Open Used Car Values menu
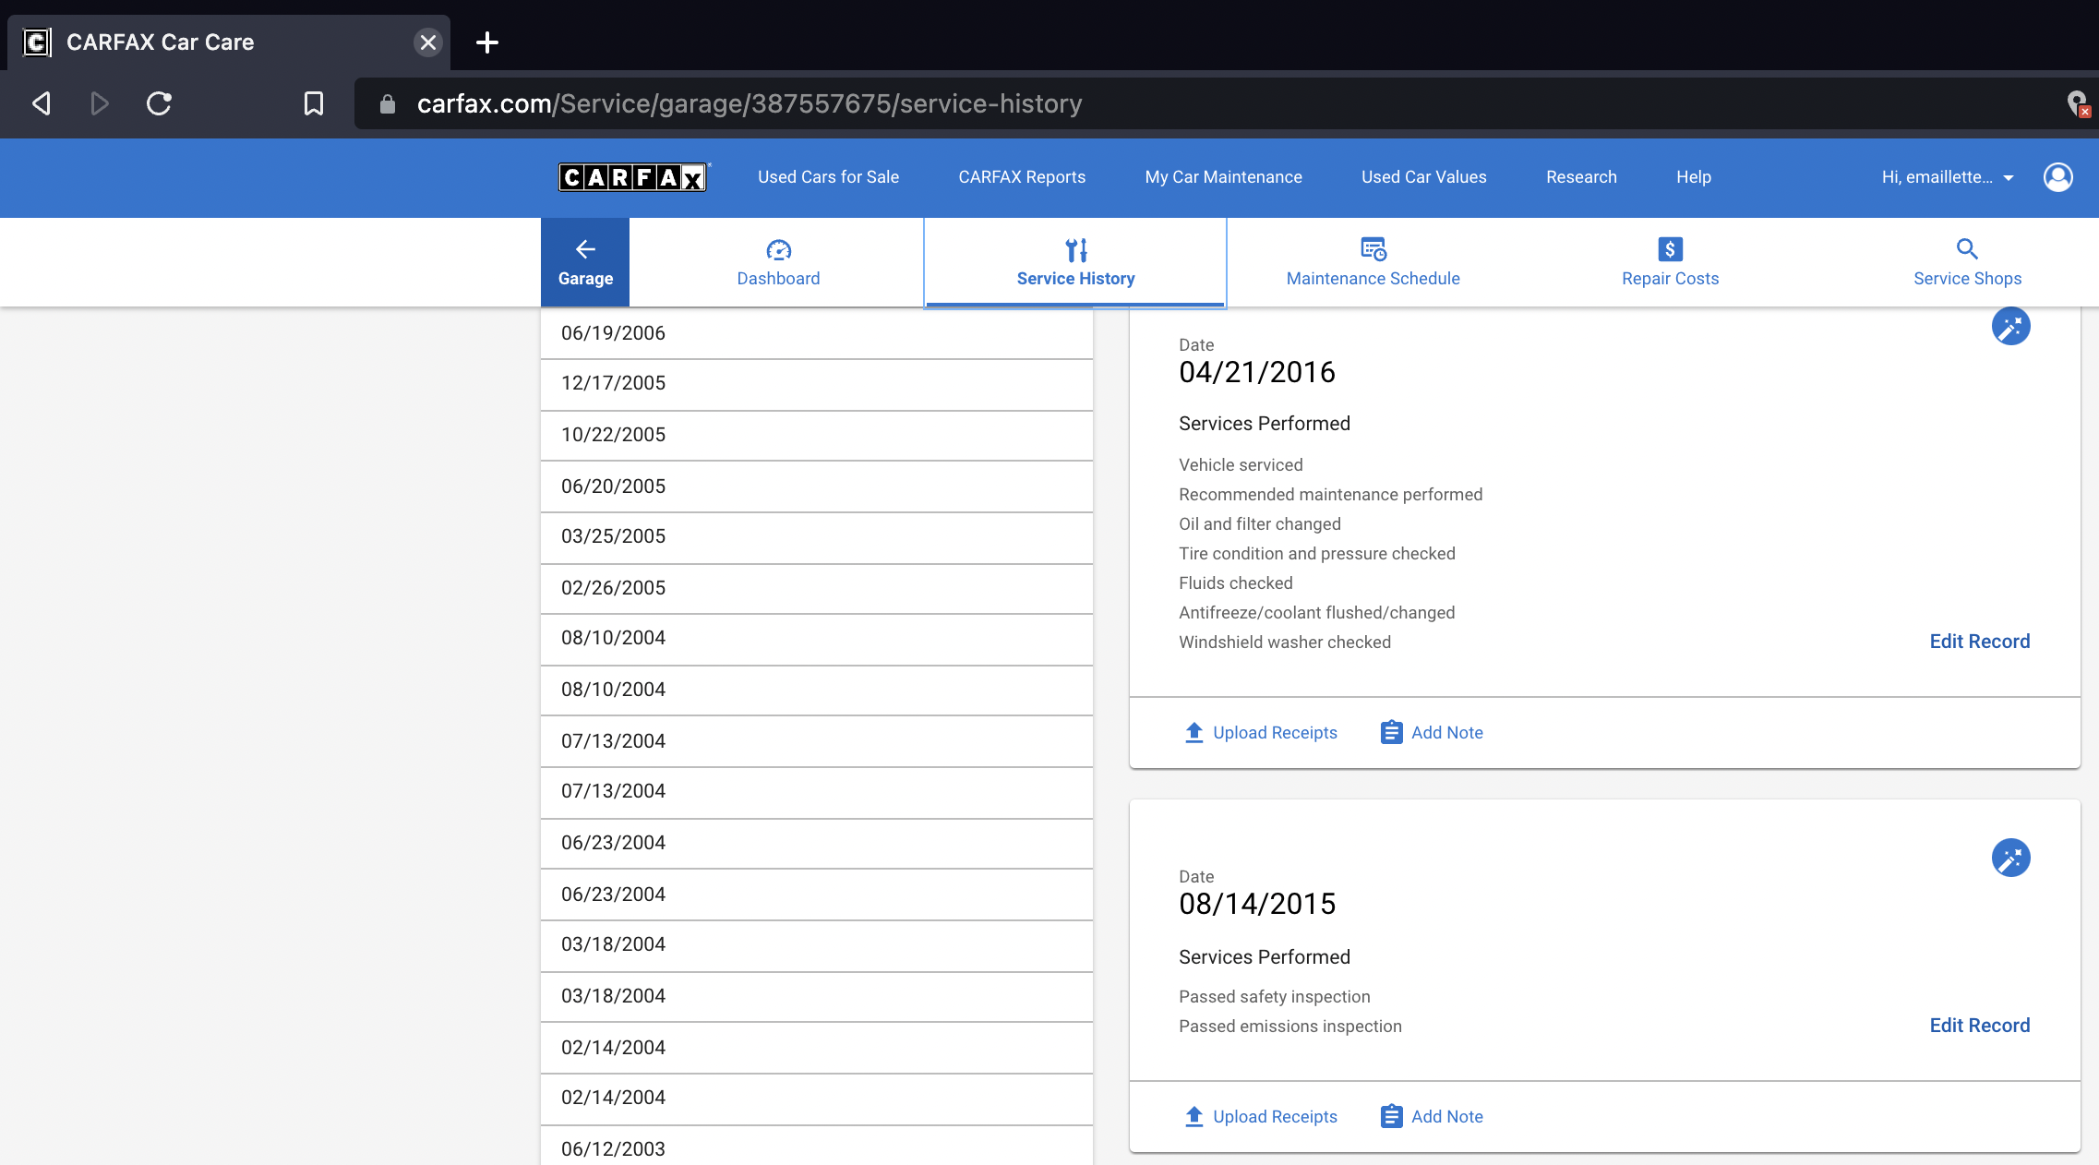The height and width of the screenshot is (1165, 2099). pos(1423,176)
